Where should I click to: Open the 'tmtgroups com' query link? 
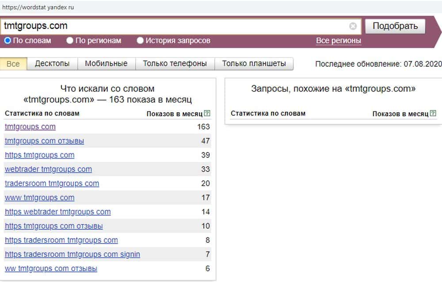click(30, 126)
